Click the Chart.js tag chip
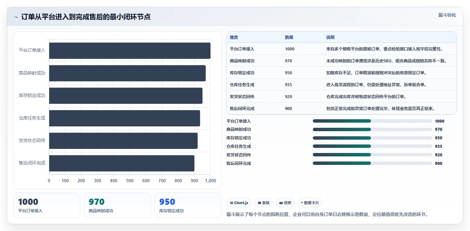Viewport: 470px width, 231px height. pos(239,203)
